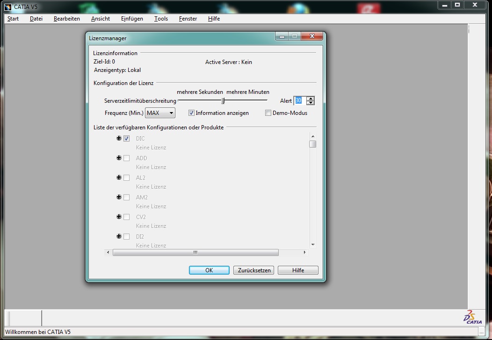This screenshot has height=340, width=492.
Task: Expand the ADD configuration node
Action: click(119, 158)
